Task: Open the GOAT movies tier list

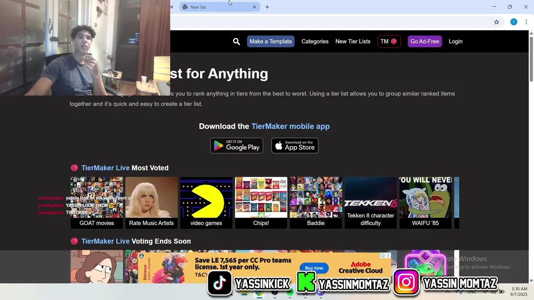Action: pyautogui.click(x=97, y=202)
